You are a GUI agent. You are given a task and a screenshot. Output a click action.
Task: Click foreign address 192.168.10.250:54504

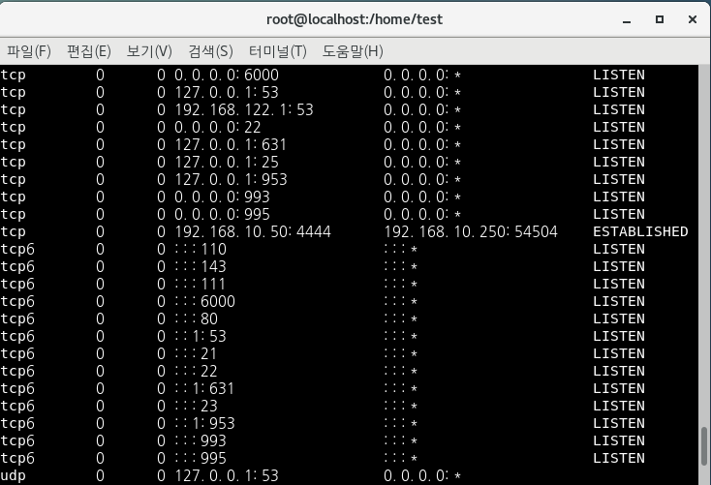coord(471,231)
